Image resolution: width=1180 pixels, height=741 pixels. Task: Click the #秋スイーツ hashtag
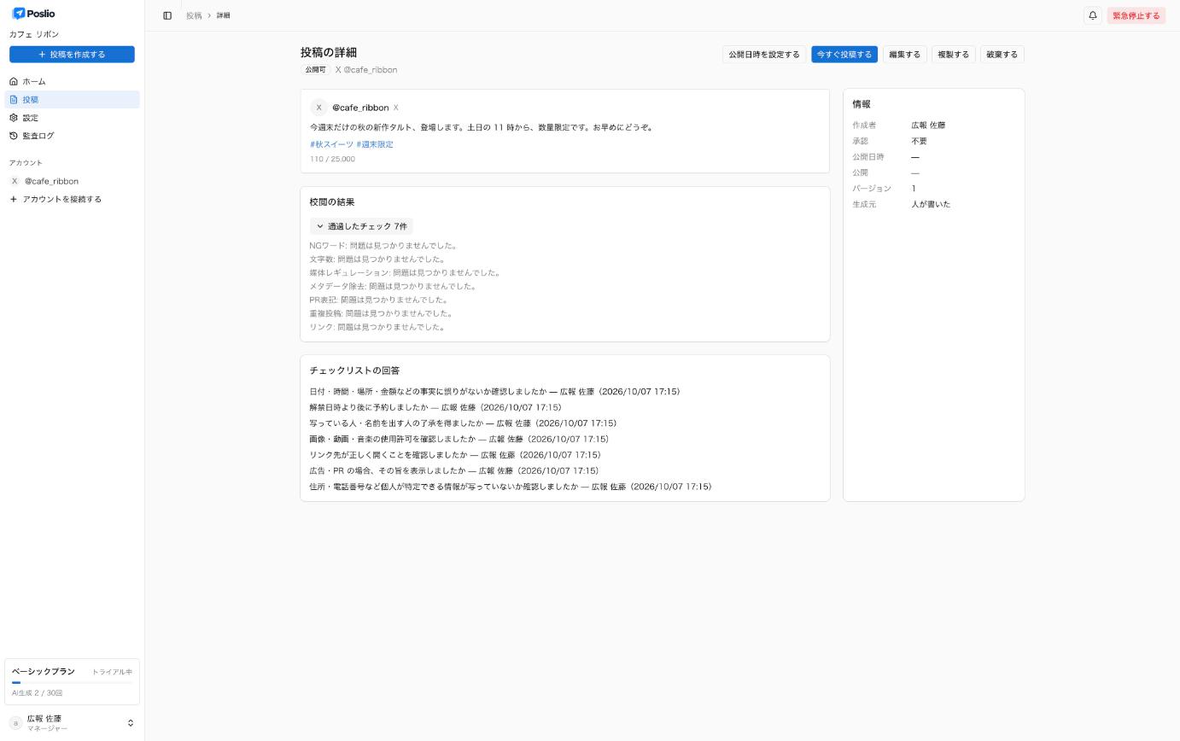pos(331,144)
